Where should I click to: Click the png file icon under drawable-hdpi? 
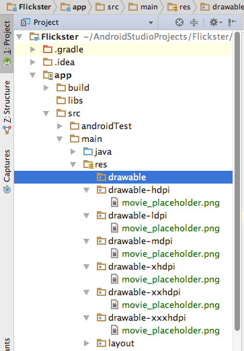click(x=115, y=202)
